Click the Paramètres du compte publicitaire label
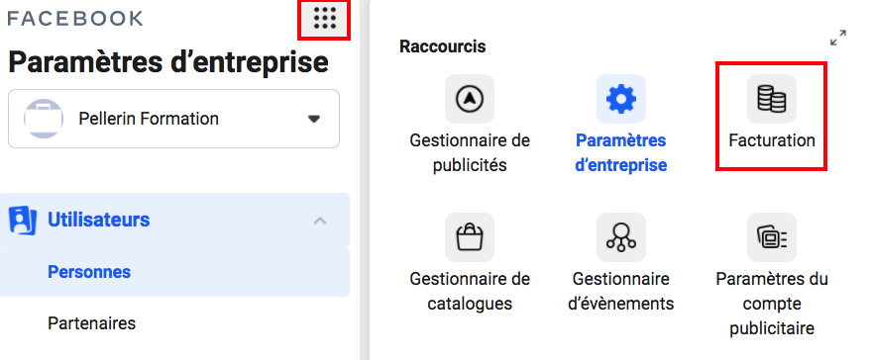The width and height of the screenshot is (871, 360). tap(772, 304)
